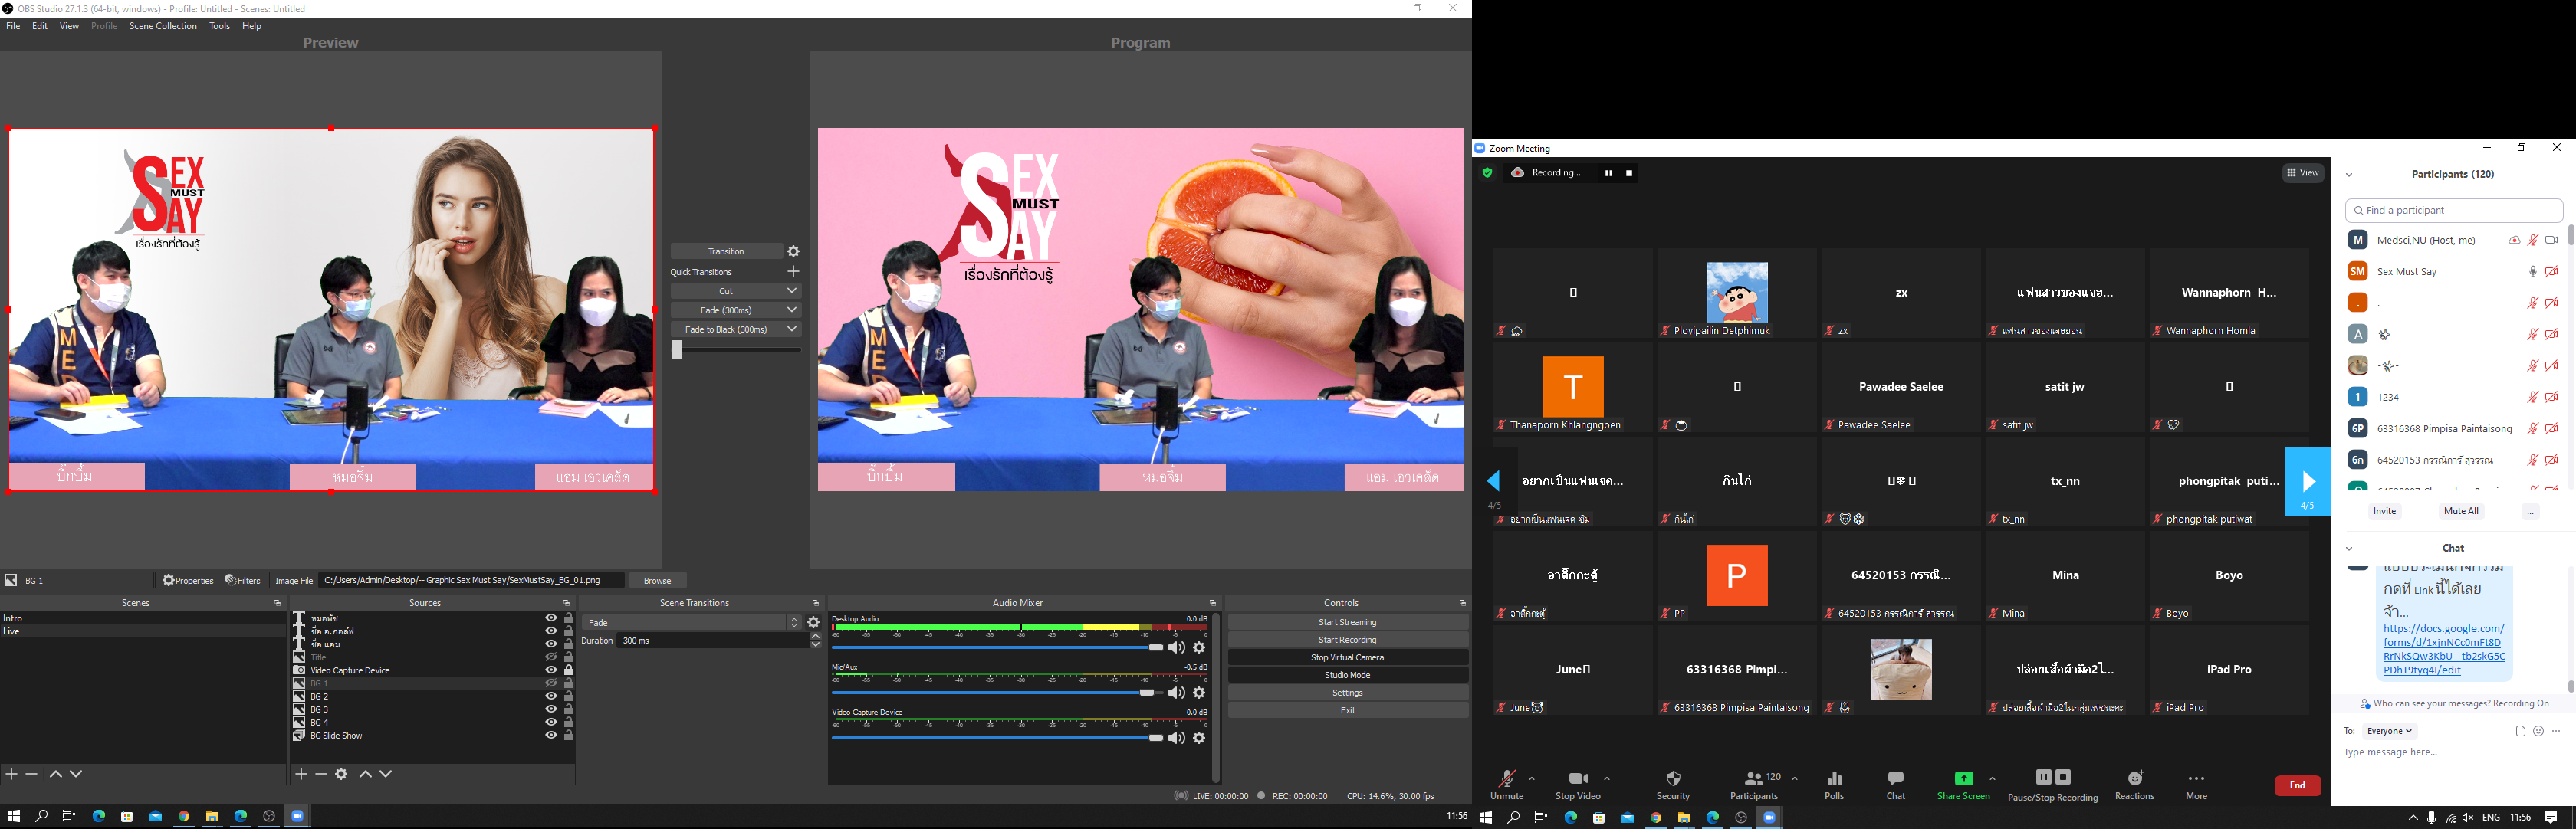This screenshot has width=2576, height=829.
Task: Click Stop Virtual Camera button
Action: tap(1348, 657)
